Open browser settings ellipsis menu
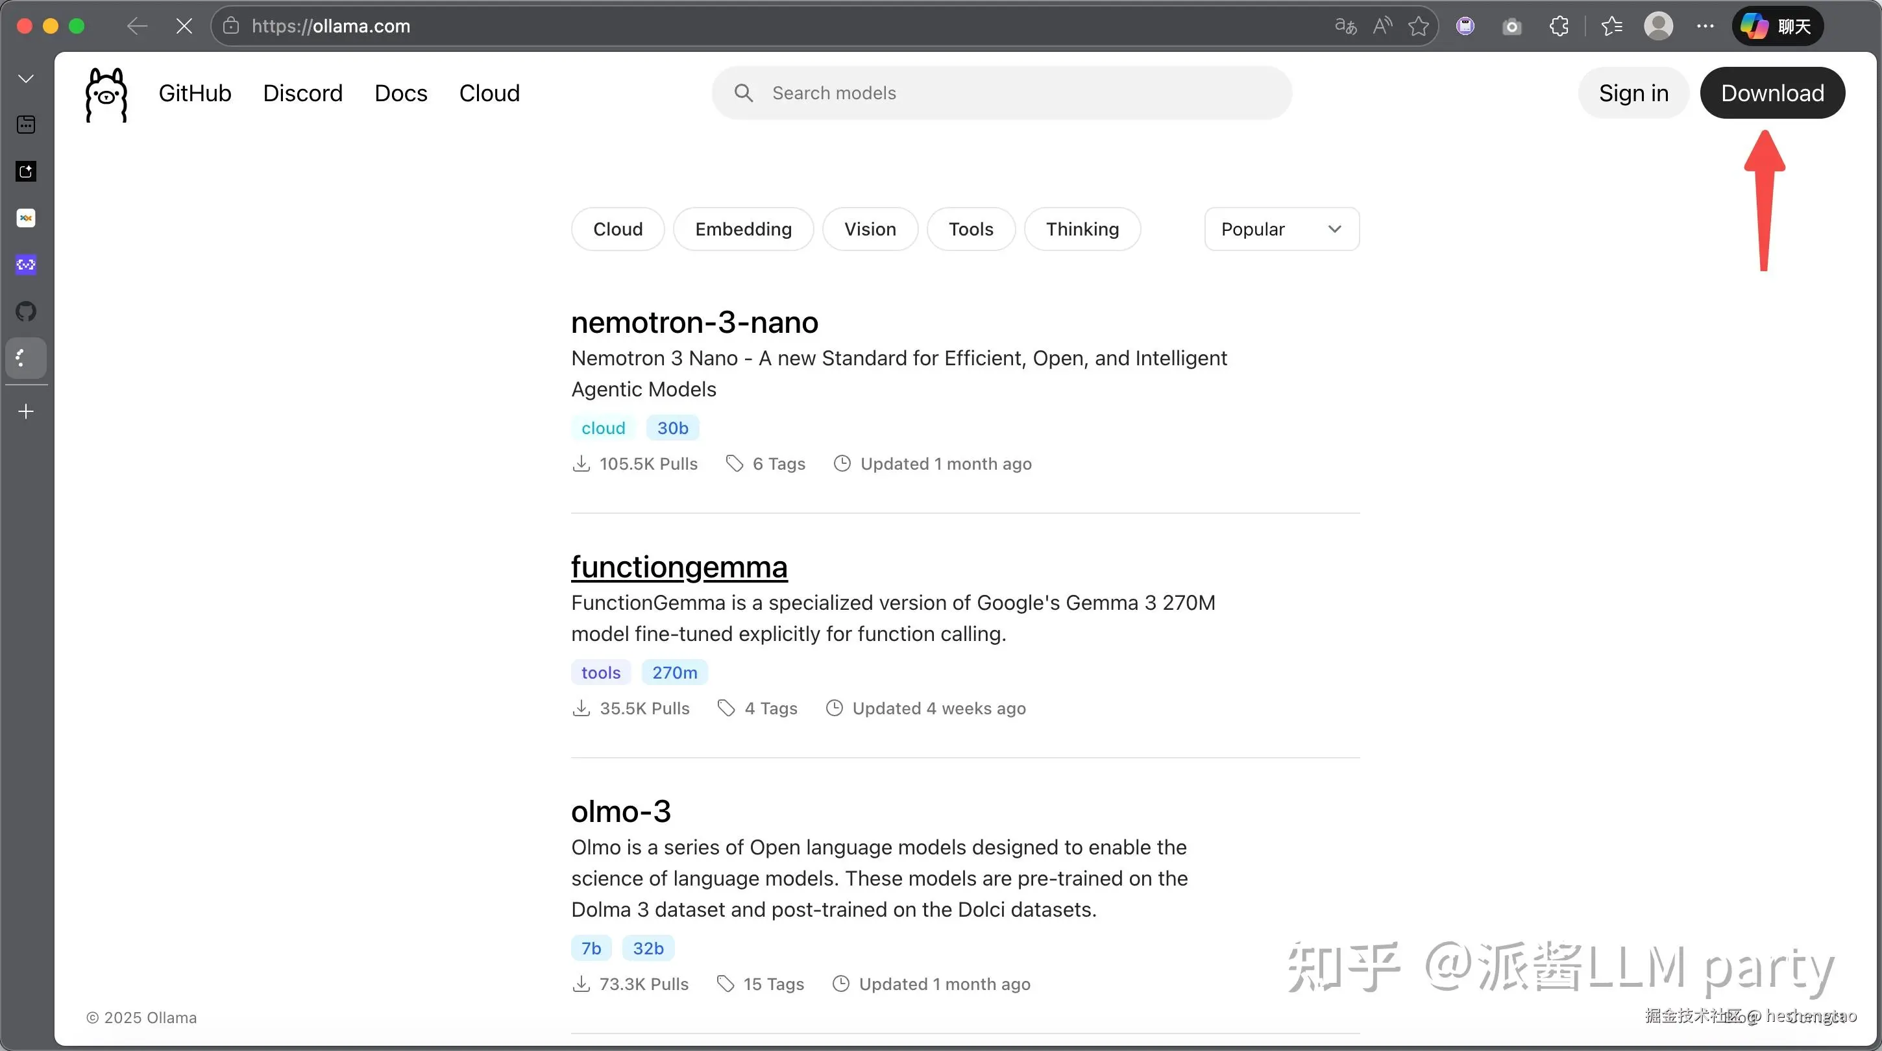 pos(1705,27)
